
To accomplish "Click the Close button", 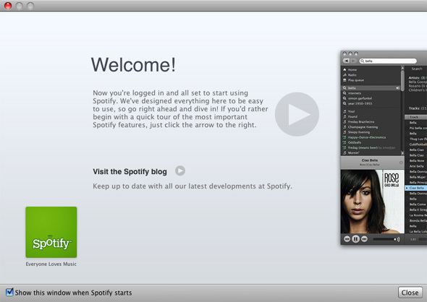I will coord(410,293).
